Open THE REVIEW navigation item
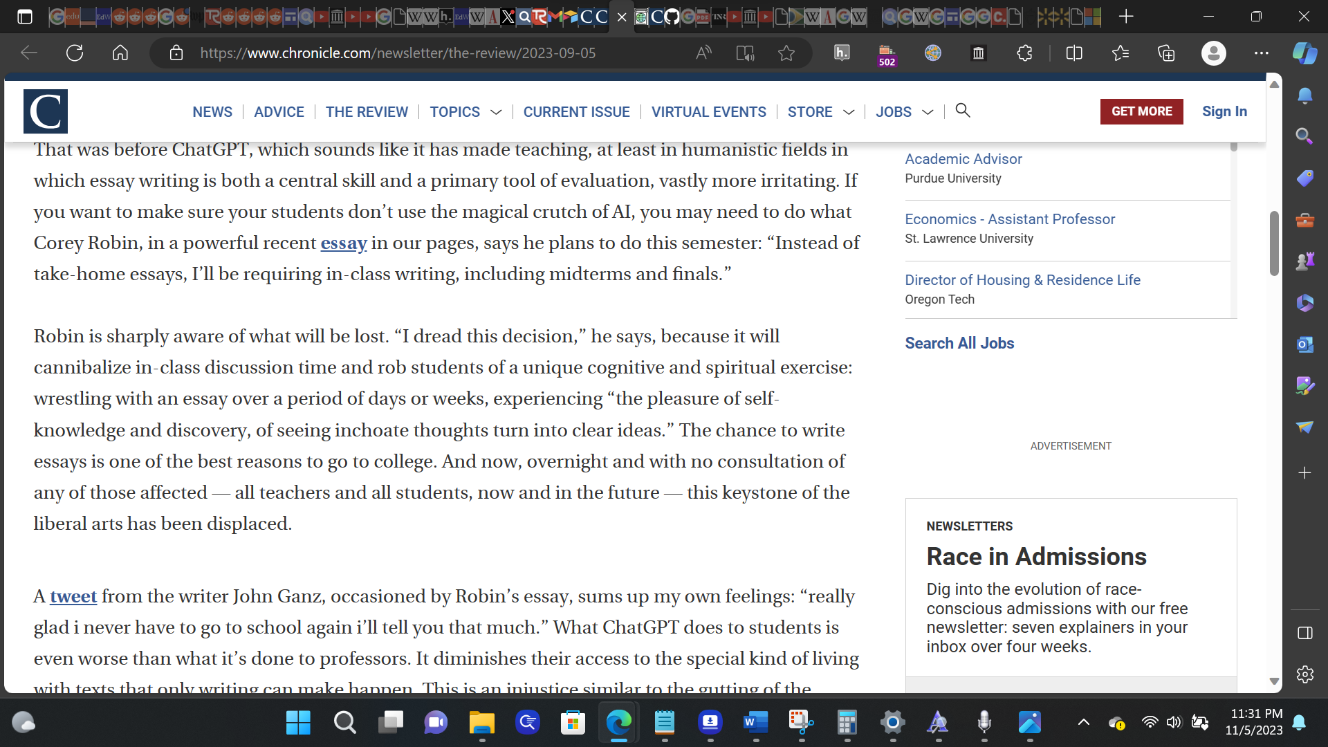Image resolution: width=1328 pixels, height=747 pixels. 367,112
